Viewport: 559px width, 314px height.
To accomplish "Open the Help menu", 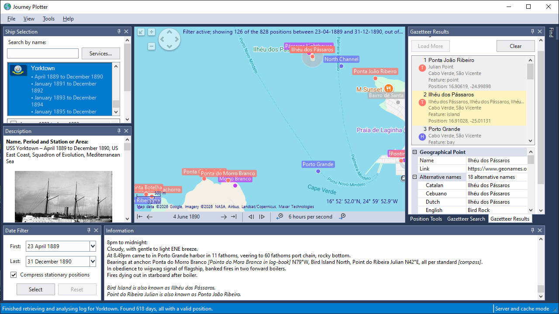I will (68, 19).
